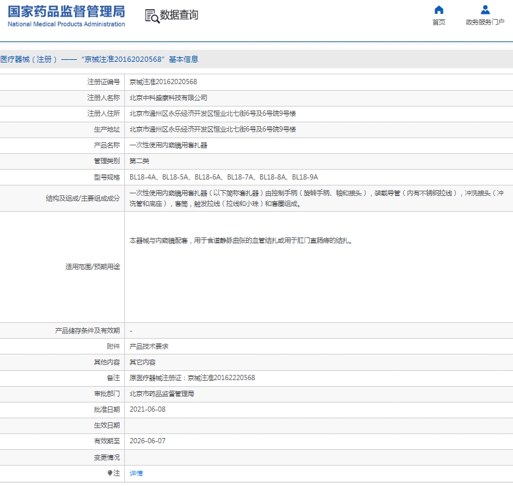Click the approving department 北京市药品监督管理局

[162, 393]
